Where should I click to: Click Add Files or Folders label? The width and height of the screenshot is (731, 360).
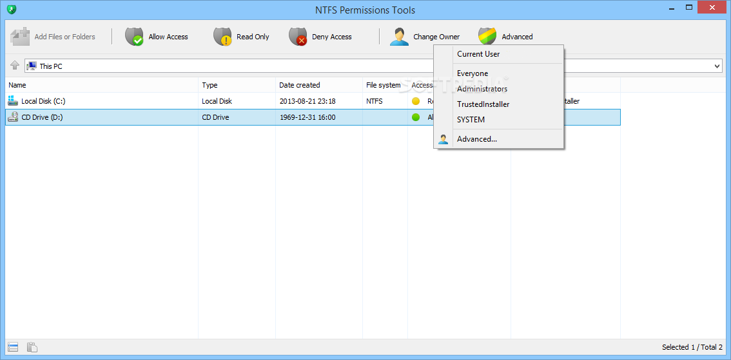(x=65, y=37)
